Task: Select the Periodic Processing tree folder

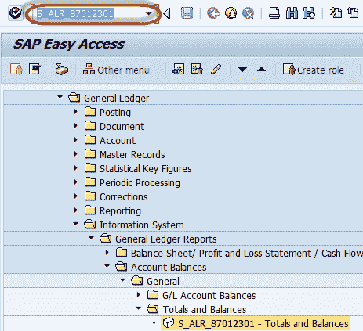Action: click(x=132, y=182)
